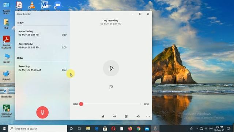The width and height of the screenshot is (234, 132).
Task: Select the older 'Recording' from 26-May-20
Action: [x=42, y=68]
